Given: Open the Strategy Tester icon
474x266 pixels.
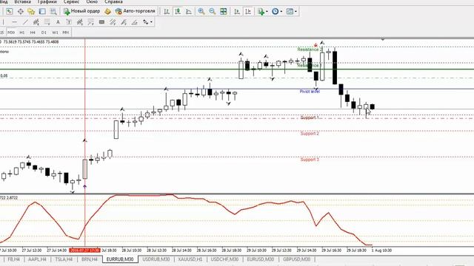Looking at the screenshot, I should click(x=53, y=12).
